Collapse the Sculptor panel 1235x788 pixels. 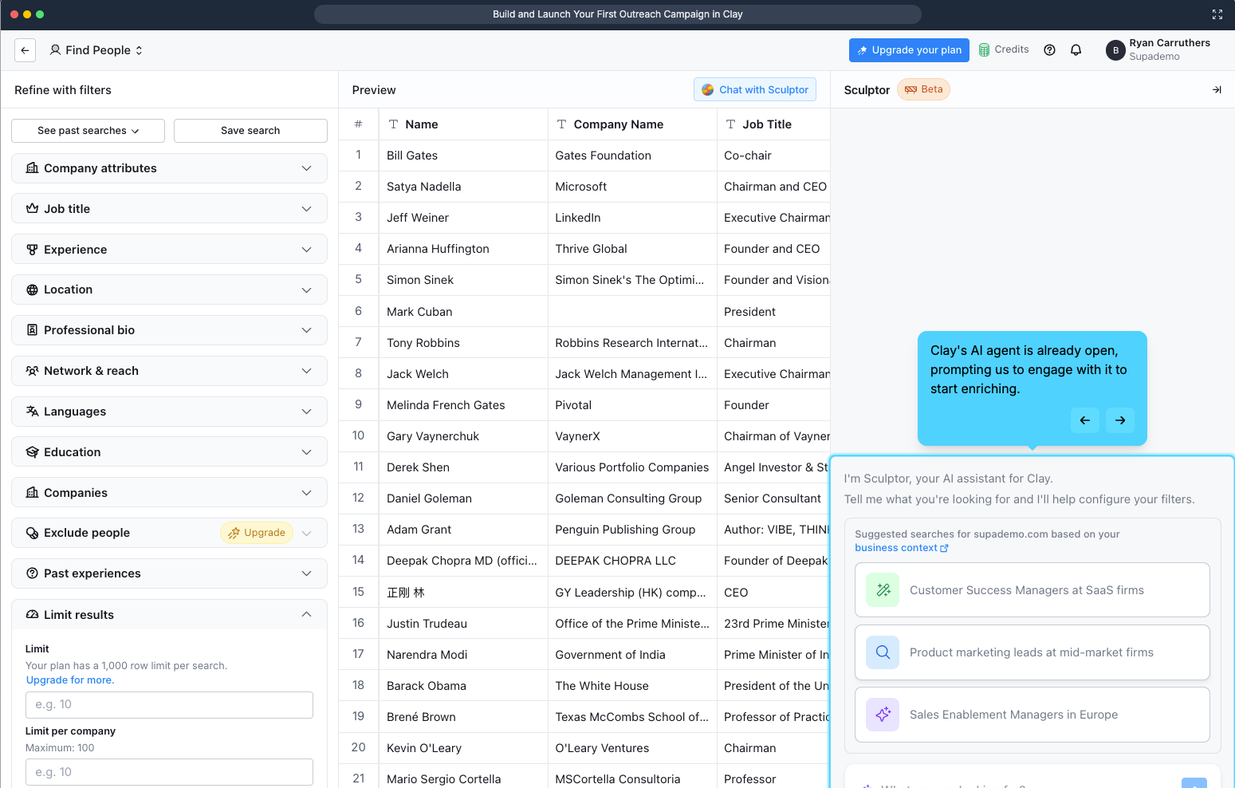(1217, 90)
